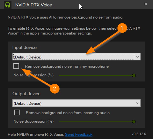Enable remove background noise from incoming audio
Image resolution: width=153 pixels, height=139 pixels.
click(17, 112)
